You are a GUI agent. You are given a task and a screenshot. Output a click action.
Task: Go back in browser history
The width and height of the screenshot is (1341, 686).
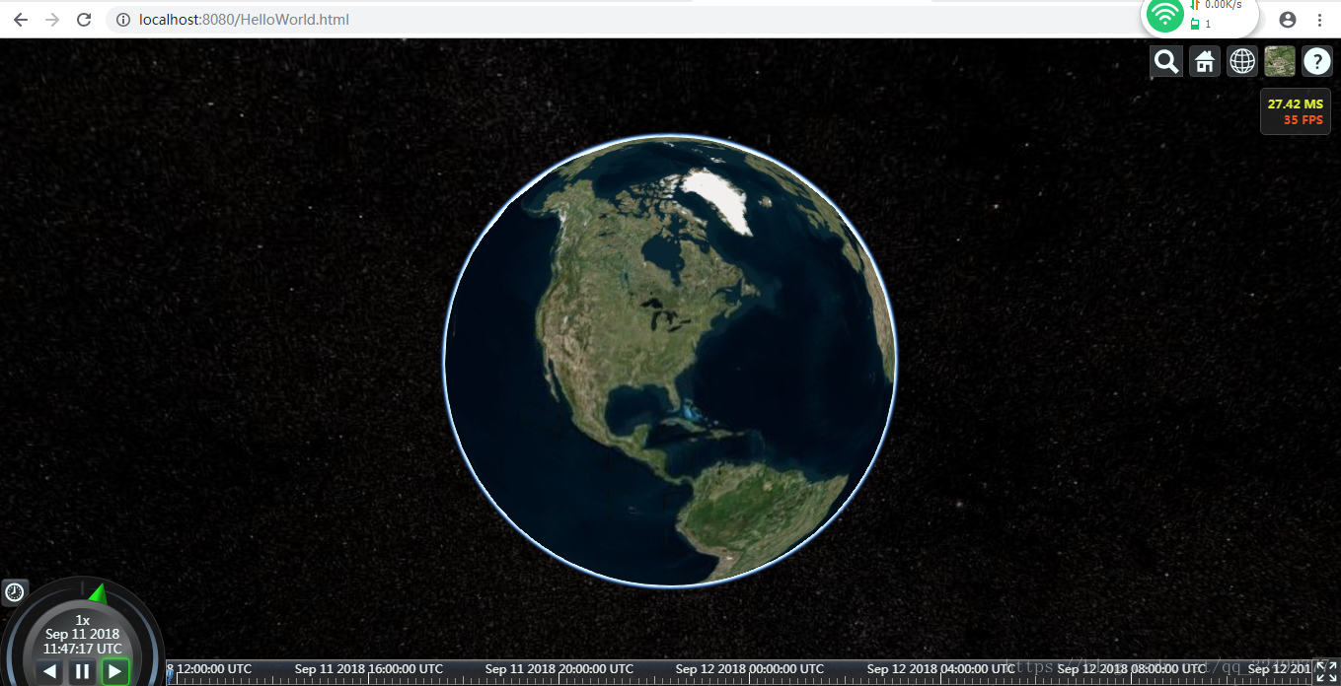click(20, 20)
